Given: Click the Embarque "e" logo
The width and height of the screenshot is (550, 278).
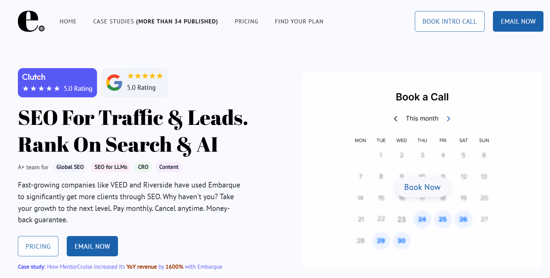Looking at the screenshot, I should [x=31, y=21].
